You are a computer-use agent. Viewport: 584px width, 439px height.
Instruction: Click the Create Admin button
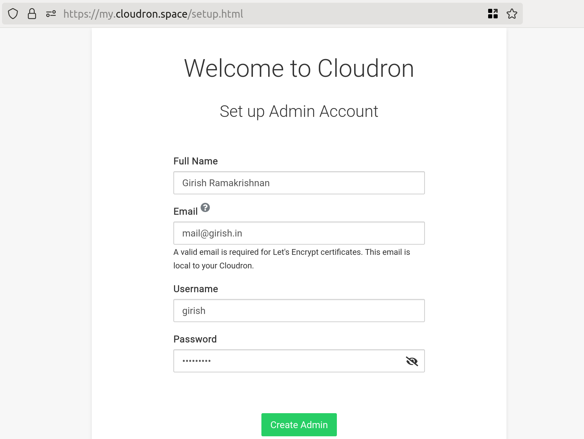[299, 425]
